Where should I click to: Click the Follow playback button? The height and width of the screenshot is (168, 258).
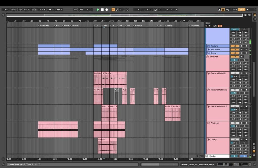13,10
